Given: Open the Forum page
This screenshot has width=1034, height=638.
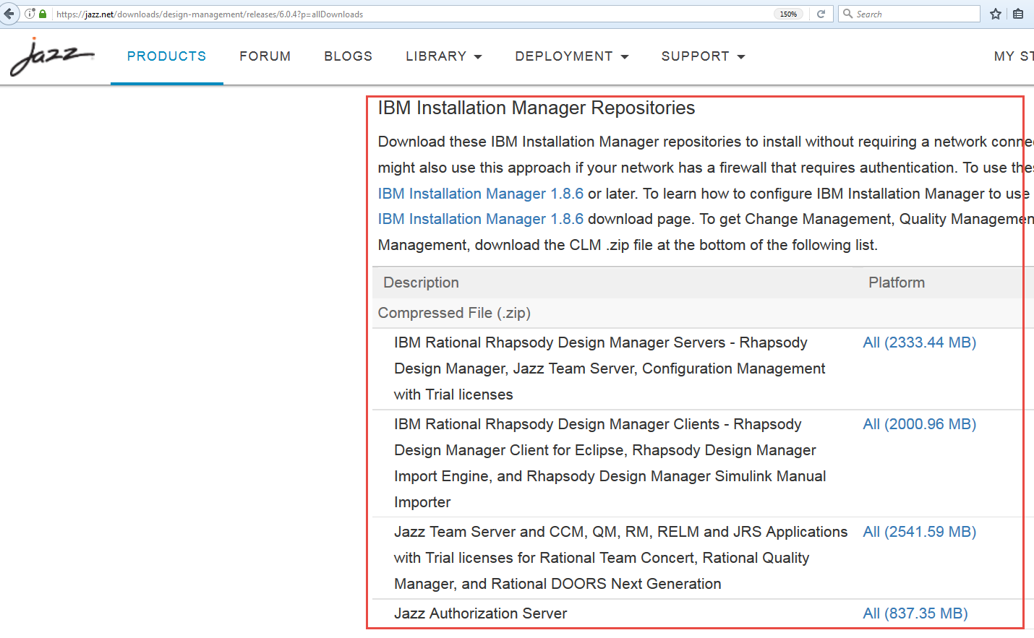Looking at the screenshot, I should (265, 56).
